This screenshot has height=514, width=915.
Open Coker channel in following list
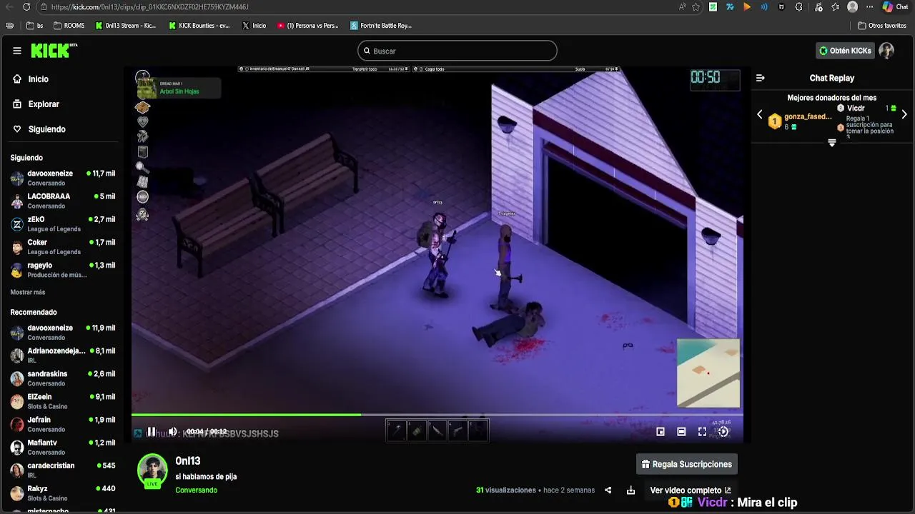pos(63,247)
